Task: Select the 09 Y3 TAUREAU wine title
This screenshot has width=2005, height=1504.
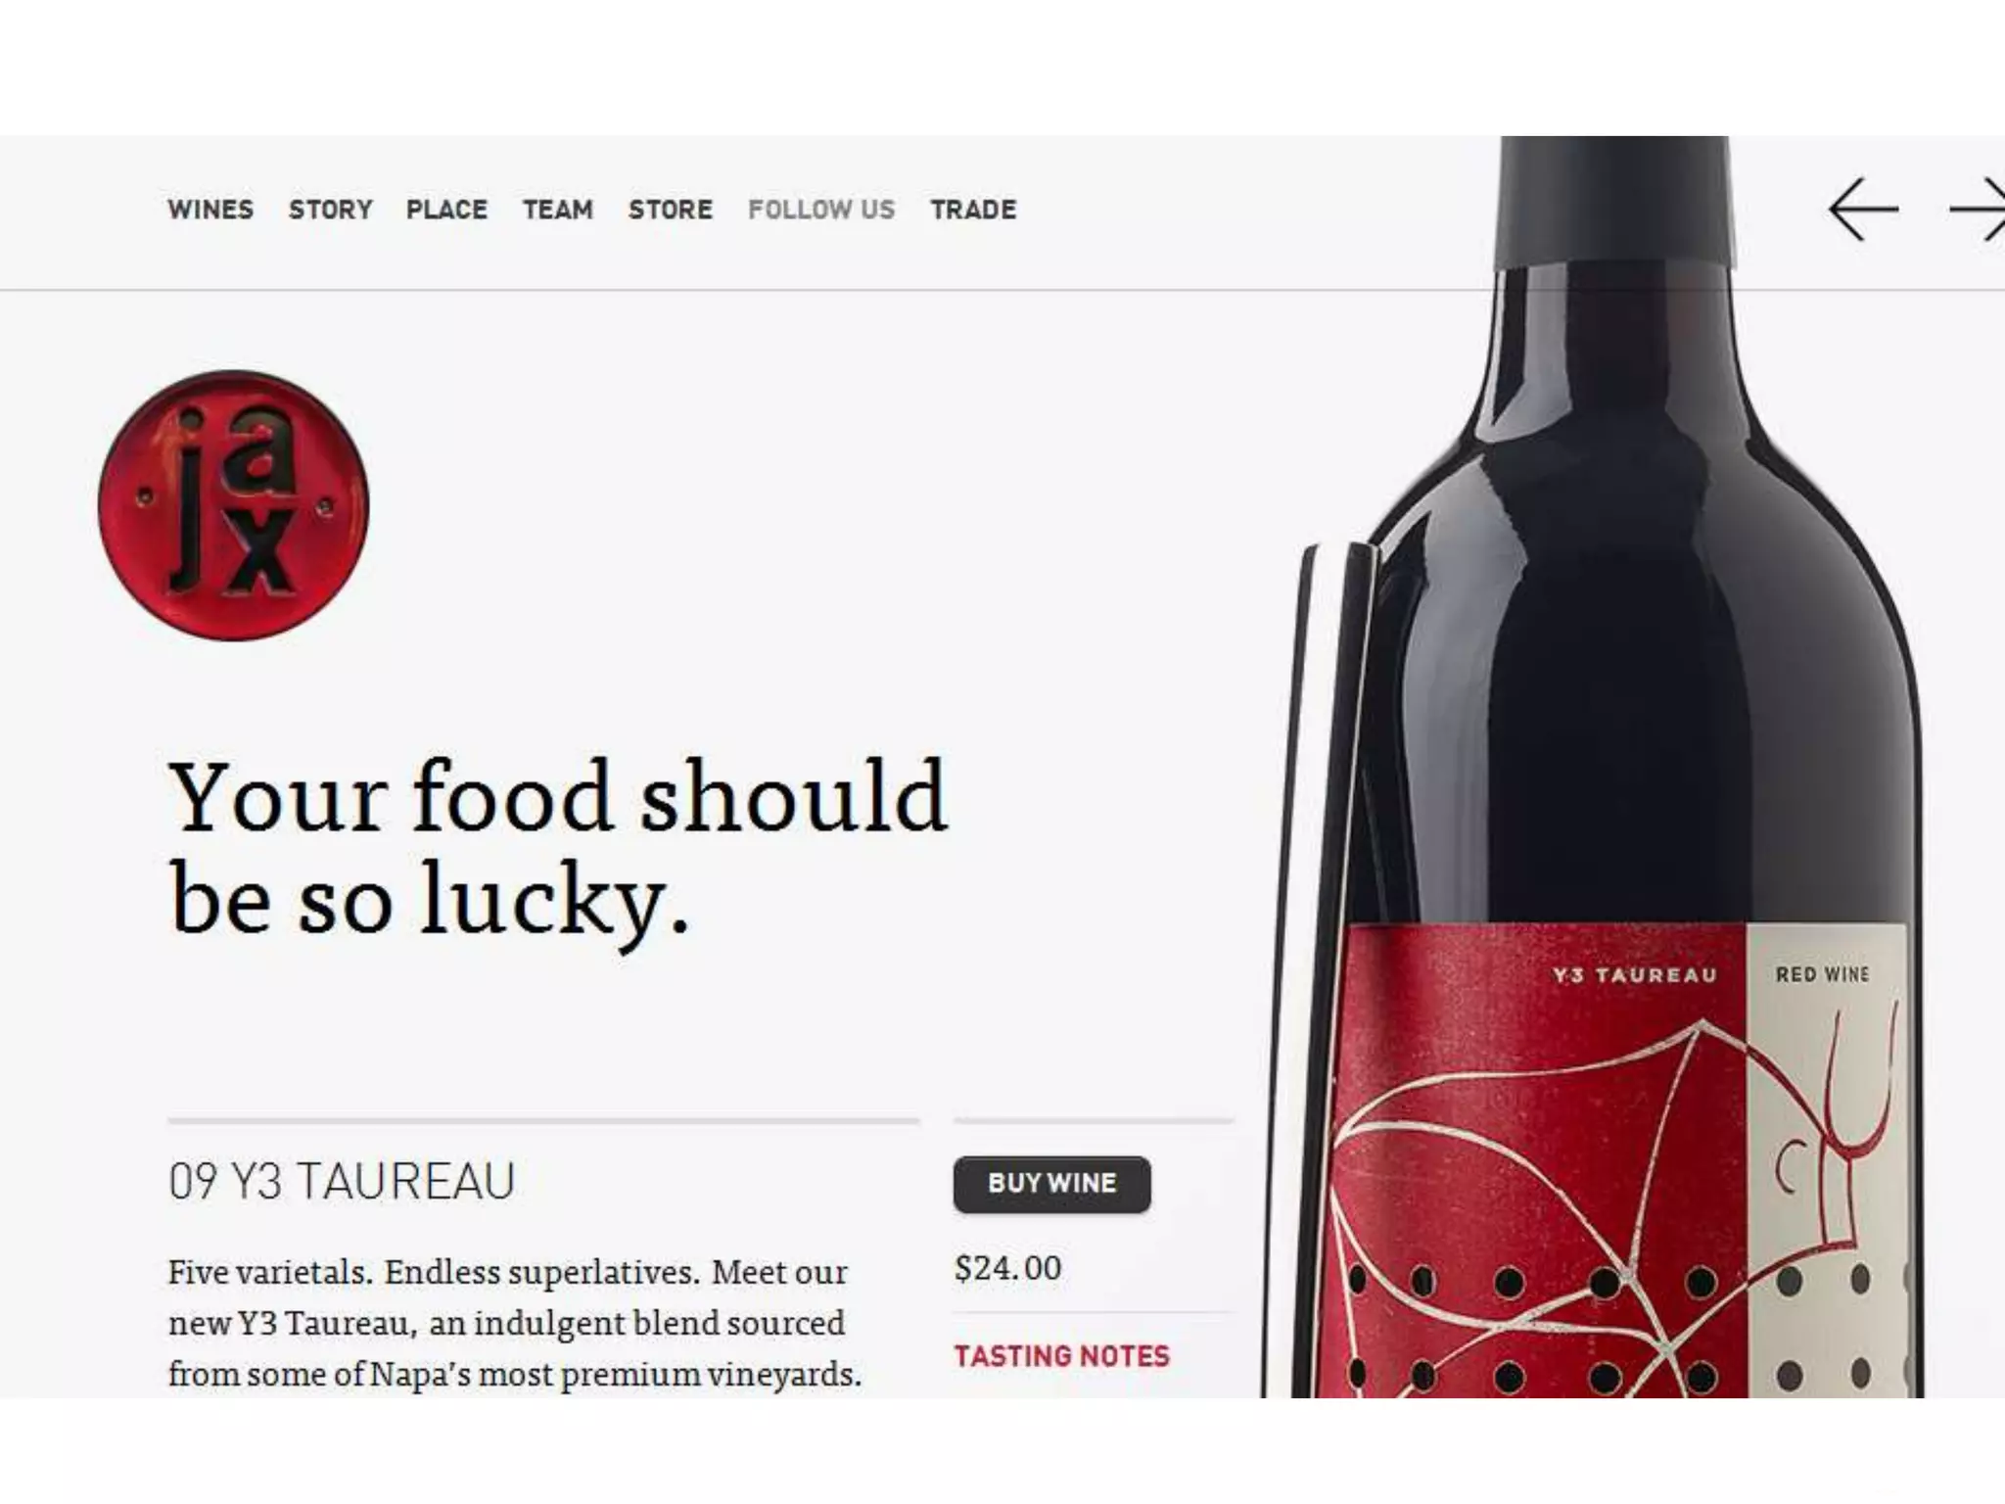Action: click(x=342, y=1181)
